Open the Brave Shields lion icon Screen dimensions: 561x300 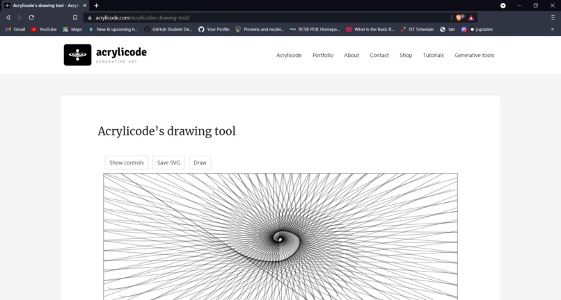click(459, 17)
